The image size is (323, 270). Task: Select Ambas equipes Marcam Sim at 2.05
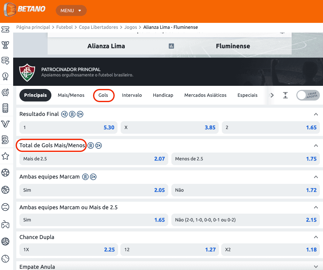pos(94,190)
